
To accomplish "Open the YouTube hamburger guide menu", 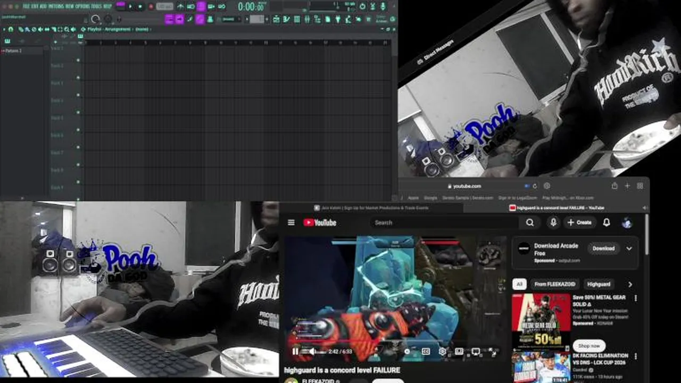I will [x=291, y=222].
